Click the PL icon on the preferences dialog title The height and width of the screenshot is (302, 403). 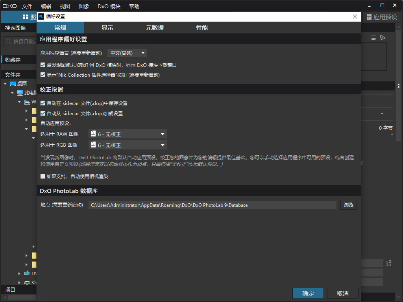click(41, 17)
